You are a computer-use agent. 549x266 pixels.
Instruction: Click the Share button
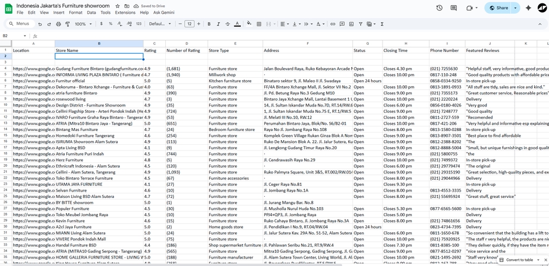(498, 8)
